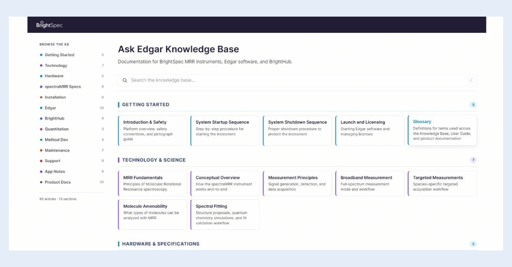Focus the knowledge base search field
This screenshot has width=512, height=267.
297,80
